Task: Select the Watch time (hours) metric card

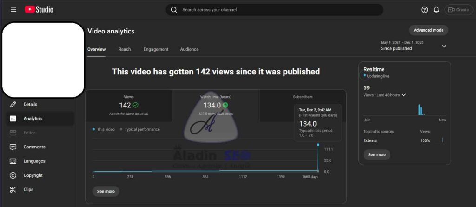Action: 215,106
